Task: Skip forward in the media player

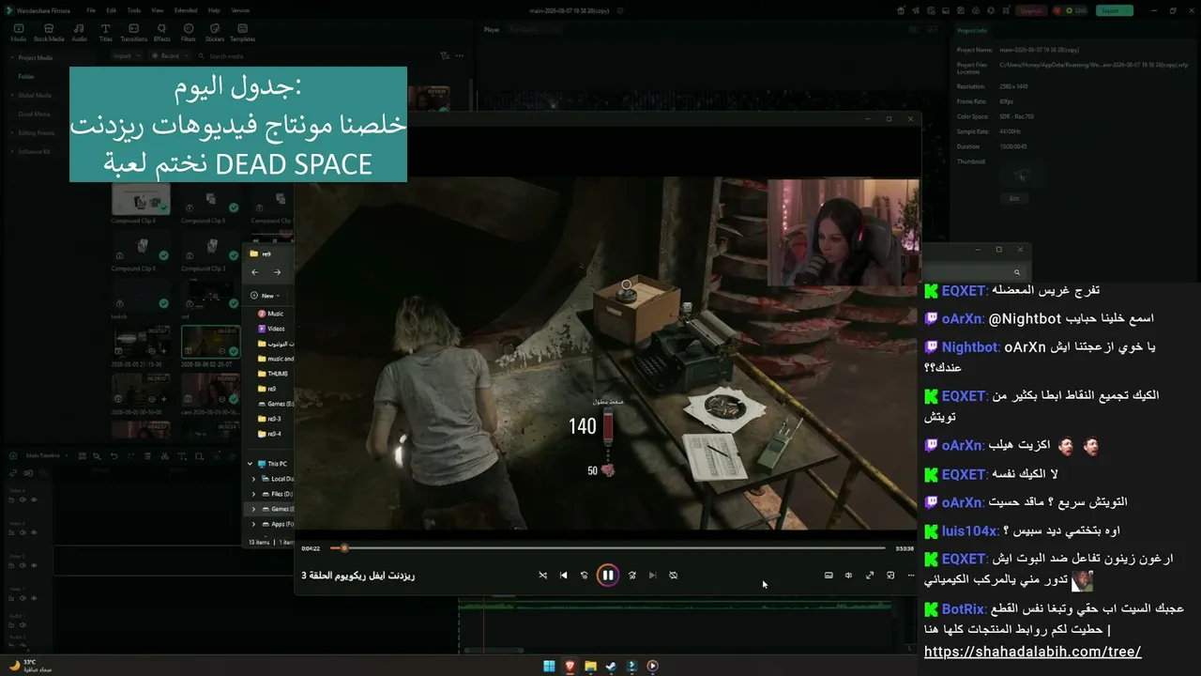Action: point(631,576)
